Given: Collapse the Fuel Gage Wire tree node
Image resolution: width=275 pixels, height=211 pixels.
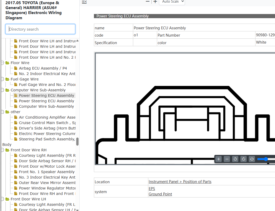Looking at the screenshot, I should [x=2, y=79].
